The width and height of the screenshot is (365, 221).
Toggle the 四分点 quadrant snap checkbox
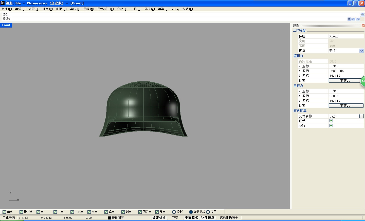pyautogui.click(x=140, y=212)
